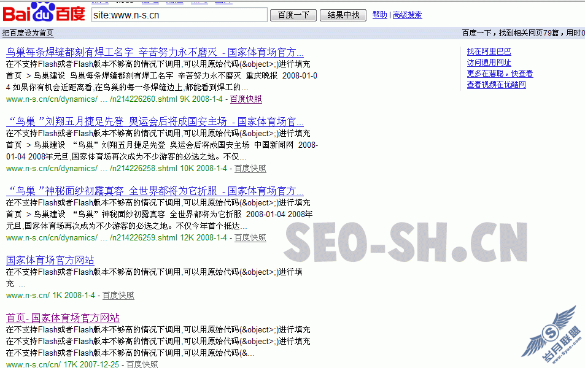Open the 帮助 help link

point(380,15)
